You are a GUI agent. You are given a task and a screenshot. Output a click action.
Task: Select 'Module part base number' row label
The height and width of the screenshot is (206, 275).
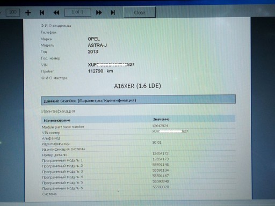63,127
